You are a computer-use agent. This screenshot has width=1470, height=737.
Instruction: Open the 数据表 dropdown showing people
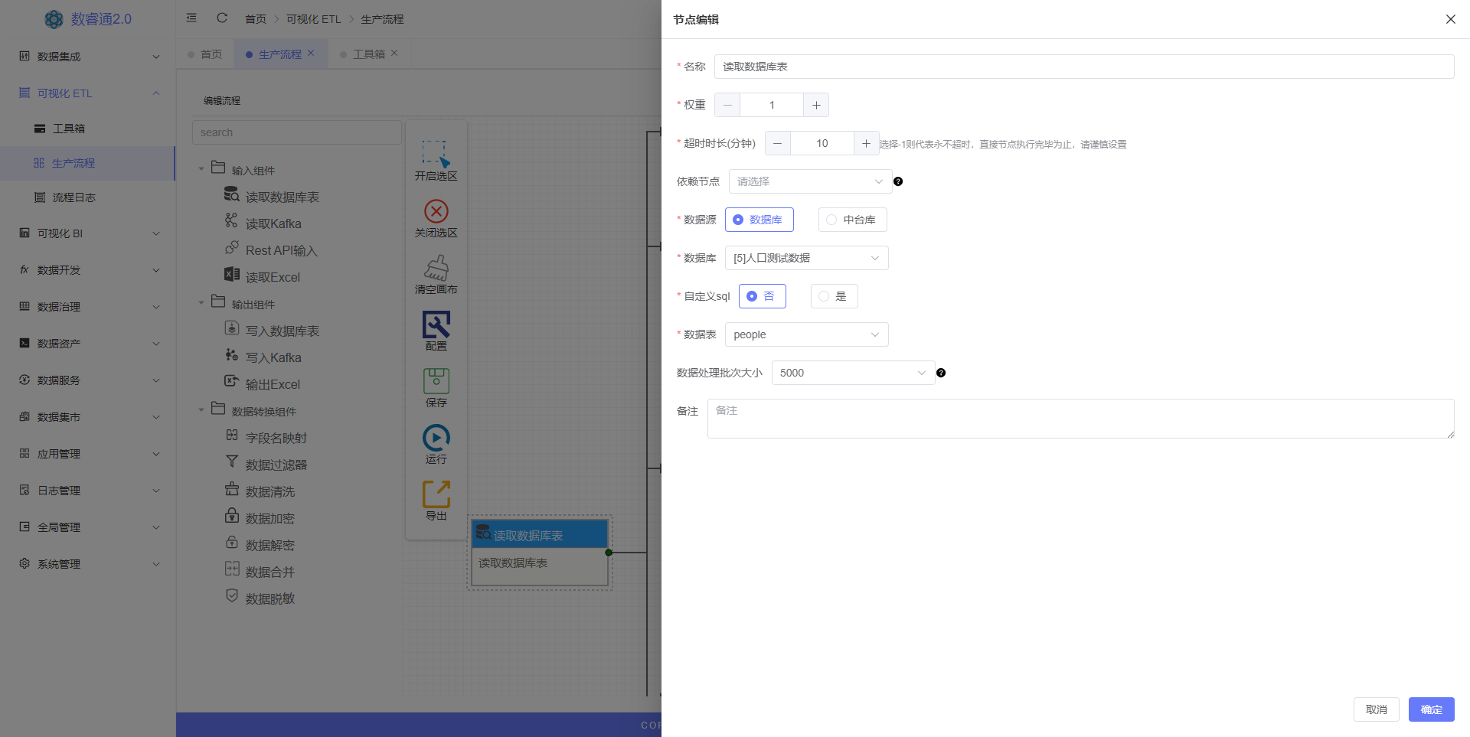tap(806, 334)
